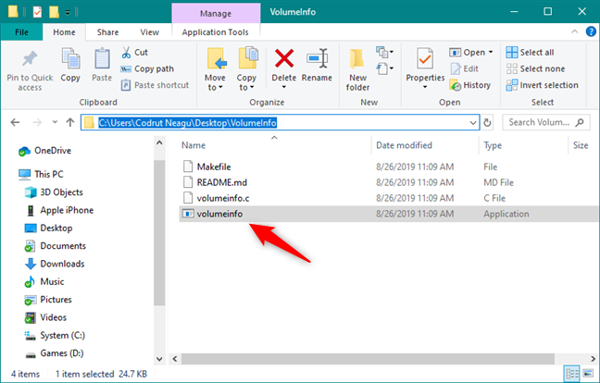
Task: Click Paste shortcut in the ribbon
Action: [155, 85]
